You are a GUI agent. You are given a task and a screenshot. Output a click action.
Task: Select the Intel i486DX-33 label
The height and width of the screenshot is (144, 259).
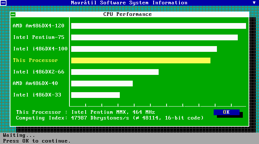point(37,95)
